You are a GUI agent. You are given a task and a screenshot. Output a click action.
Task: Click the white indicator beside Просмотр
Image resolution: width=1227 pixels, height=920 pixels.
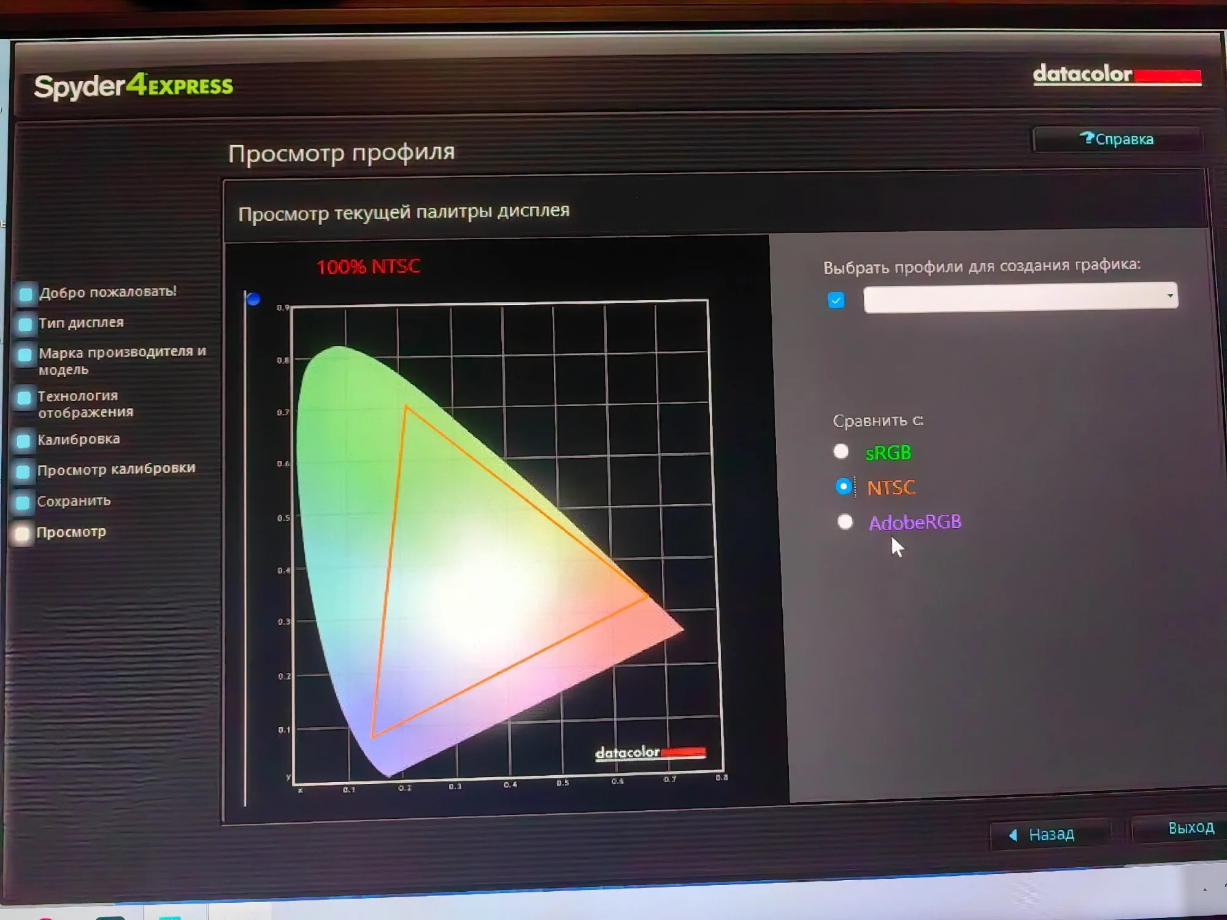22,534
